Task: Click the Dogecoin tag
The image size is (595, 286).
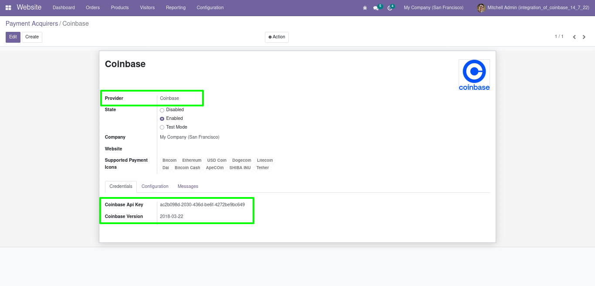Action: (242, 160)
